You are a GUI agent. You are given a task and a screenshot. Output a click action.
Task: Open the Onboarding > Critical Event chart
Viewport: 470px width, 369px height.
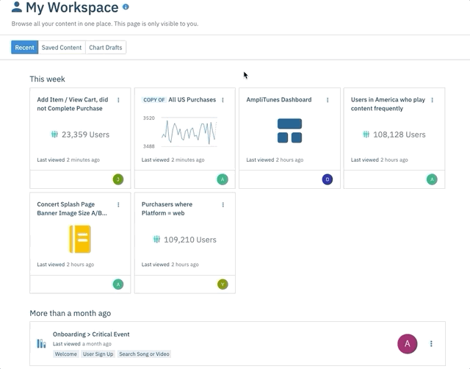coord(90,334)
